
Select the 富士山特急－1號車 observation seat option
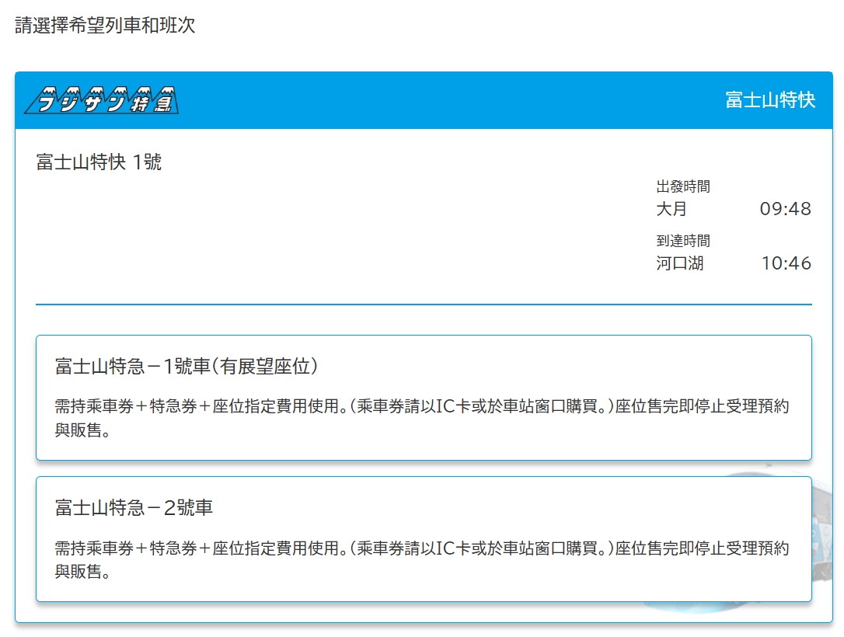coord(424,398)
